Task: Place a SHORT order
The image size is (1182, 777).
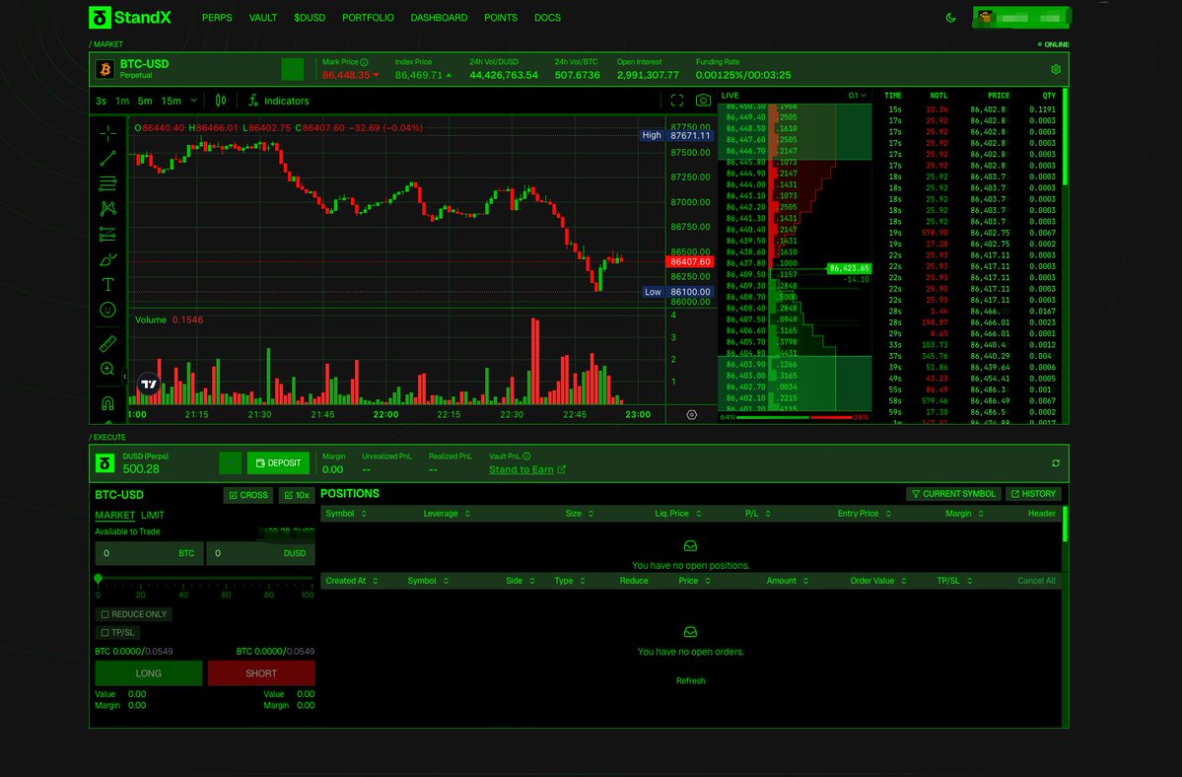Action: tap(261, 673)
